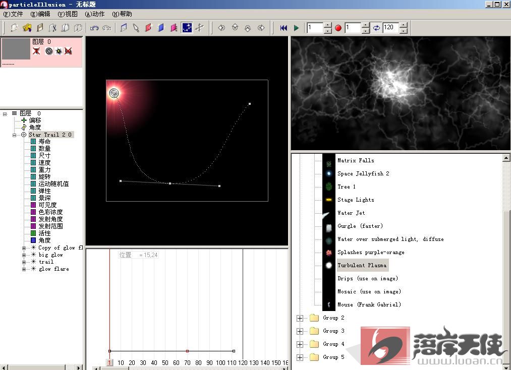Click the nudge left arrow icon
The width and height of the screenshot is (511, 370).
(x=221, y=28)
